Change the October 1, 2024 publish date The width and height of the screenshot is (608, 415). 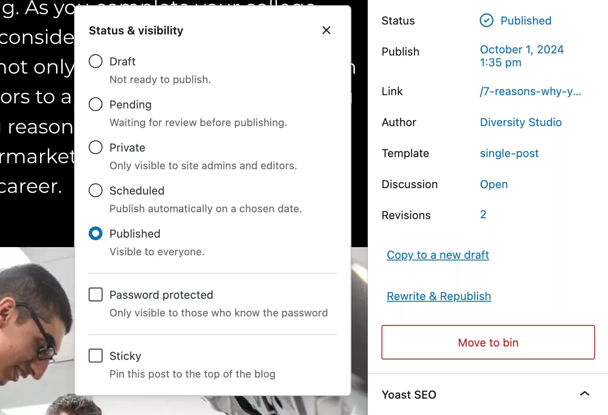521,56
